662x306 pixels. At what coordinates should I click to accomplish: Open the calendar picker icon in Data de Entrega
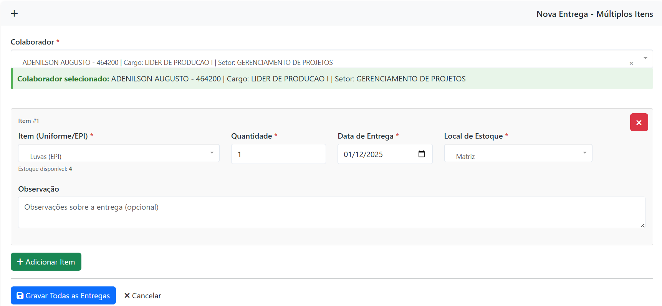click(x=422, y=154)
